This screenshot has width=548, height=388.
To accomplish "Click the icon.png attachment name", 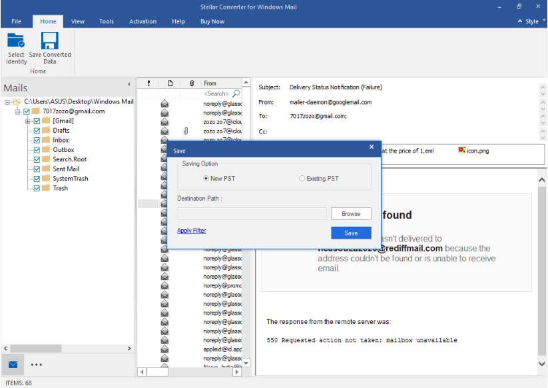I will point(478,151).
